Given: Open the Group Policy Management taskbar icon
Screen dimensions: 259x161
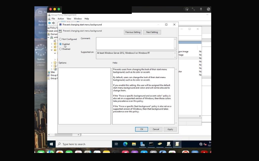Looking at the screenshot, I should (168, 144).
